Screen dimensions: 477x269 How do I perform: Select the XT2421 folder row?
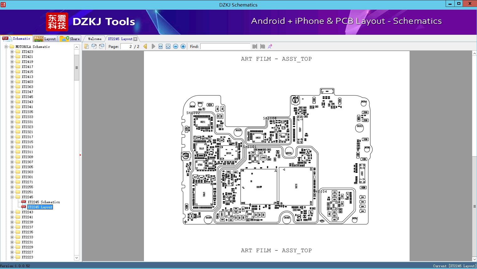(27, 57)
